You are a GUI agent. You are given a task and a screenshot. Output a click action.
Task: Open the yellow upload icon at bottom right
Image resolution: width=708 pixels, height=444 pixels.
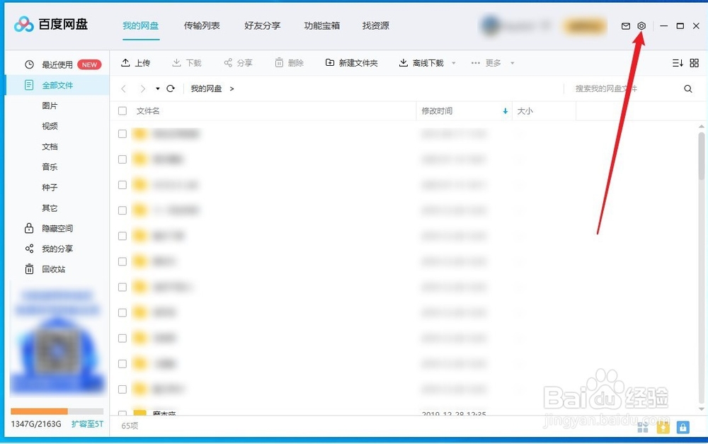pyautogui.click(x=663, y=427)
